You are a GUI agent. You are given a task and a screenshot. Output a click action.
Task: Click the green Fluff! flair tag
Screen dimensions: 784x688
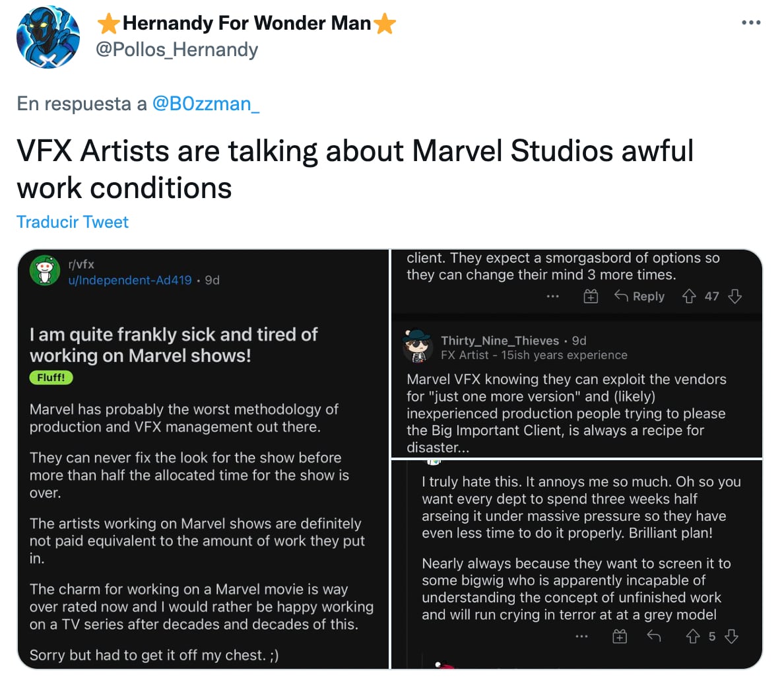click(x=51, y=378)
